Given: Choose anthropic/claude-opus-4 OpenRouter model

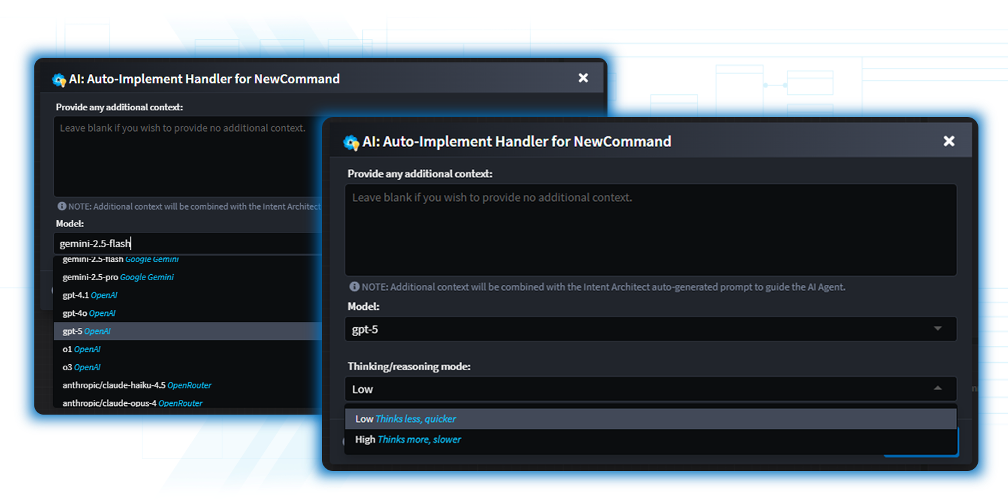Looking at the screenshot, I should point(187,403).
